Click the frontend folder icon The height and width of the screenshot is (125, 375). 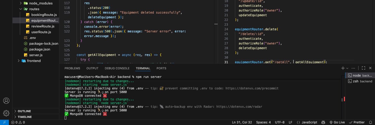(x=24, y=61)
